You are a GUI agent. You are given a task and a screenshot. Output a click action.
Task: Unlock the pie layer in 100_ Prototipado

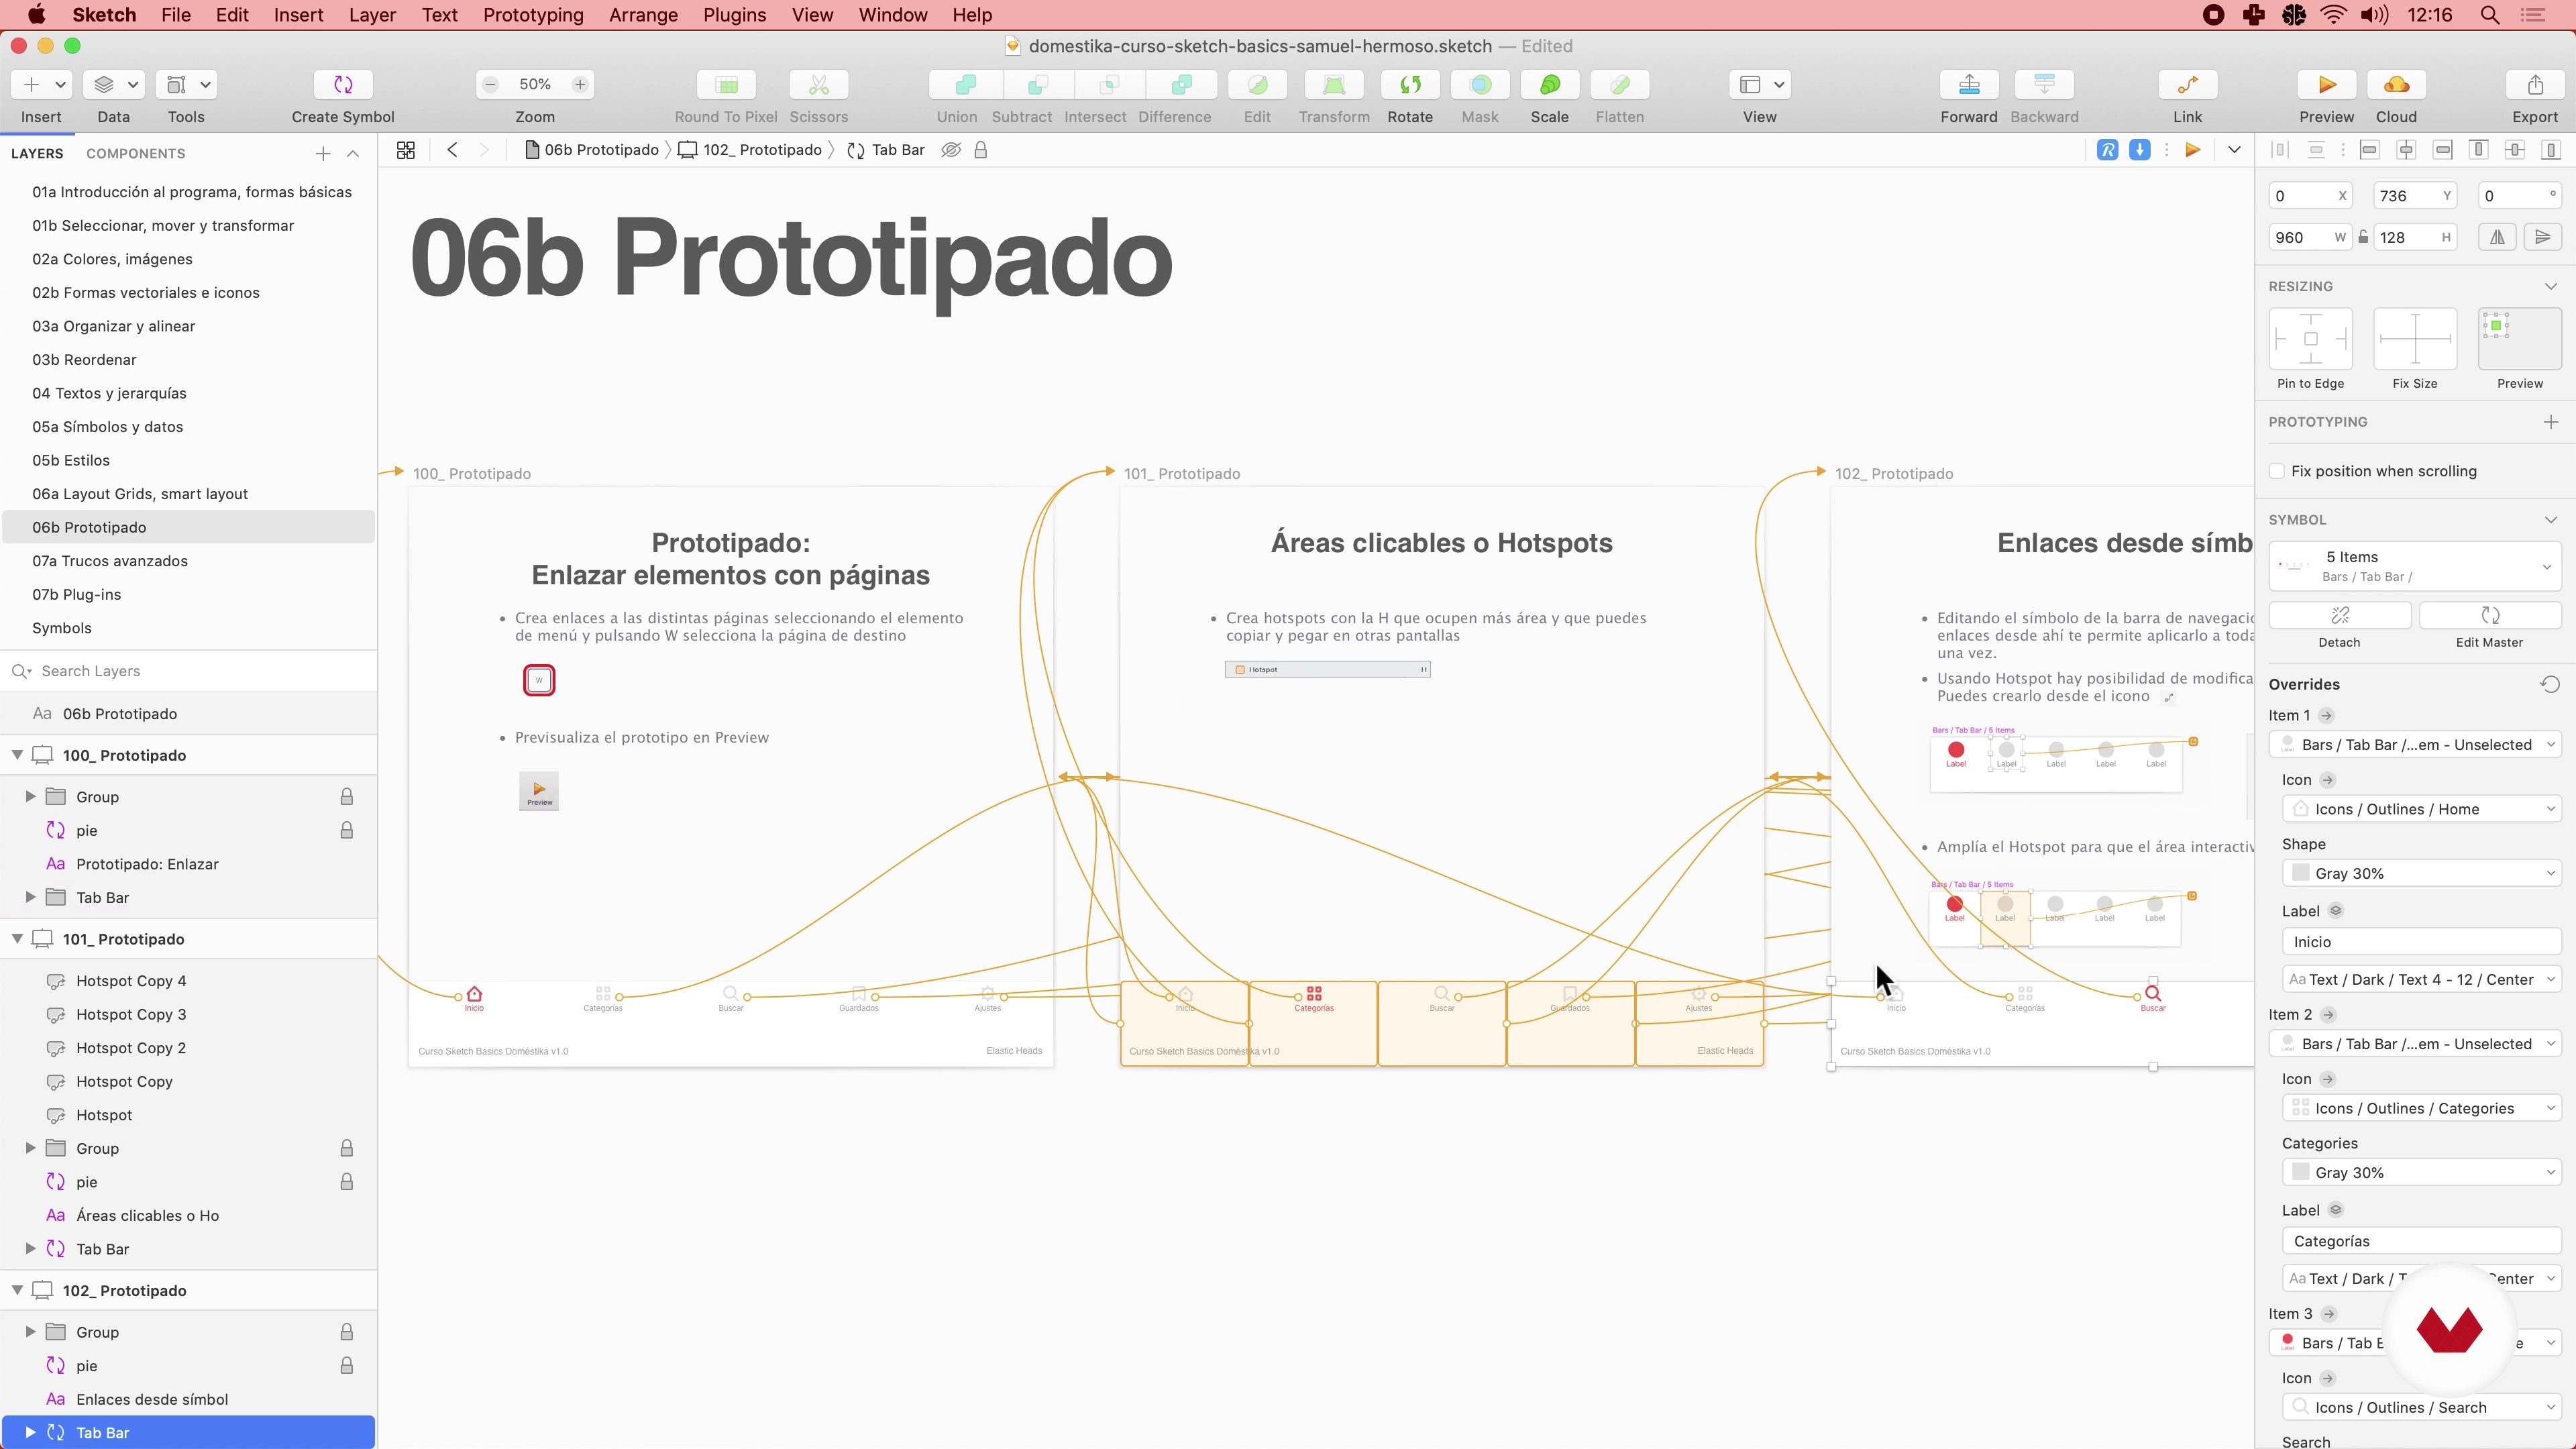(346, 830)
